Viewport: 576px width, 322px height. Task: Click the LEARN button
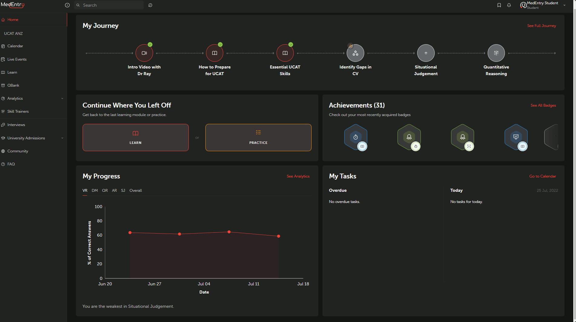136,138
